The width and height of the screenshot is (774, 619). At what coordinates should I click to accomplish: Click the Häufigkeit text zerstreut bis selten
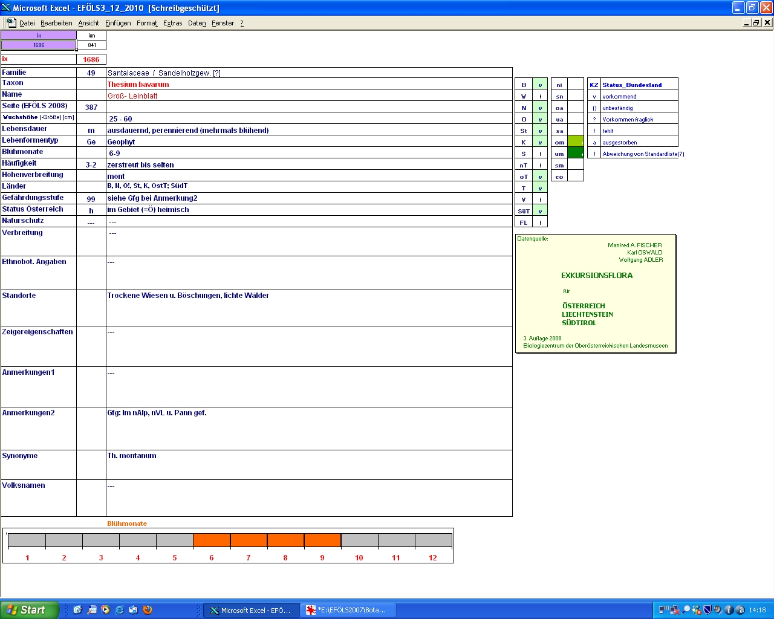(x=140, y=165)
